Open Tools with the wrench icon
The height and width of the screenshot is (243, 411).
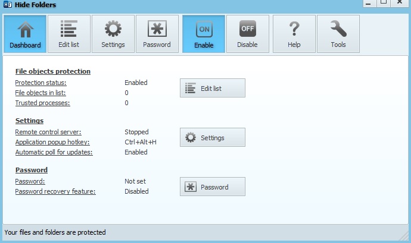point(338,34)
